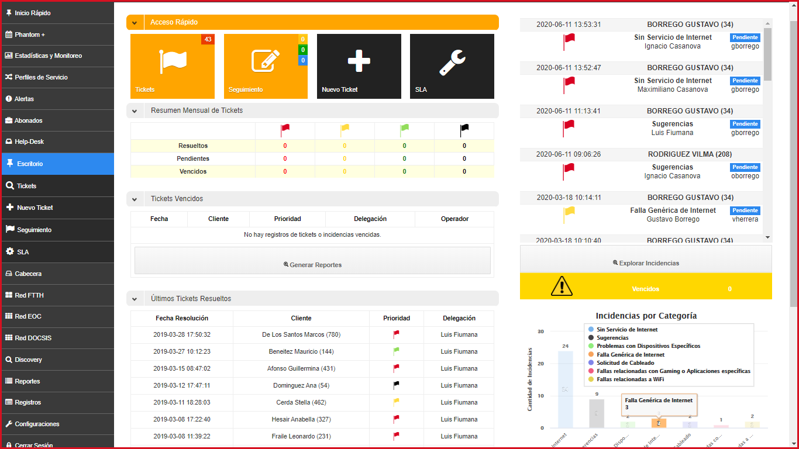The height and width of the screenshot is (449, 799).
Task: Click the Explorar Incidencias button
Action: (x=646, y=263)
